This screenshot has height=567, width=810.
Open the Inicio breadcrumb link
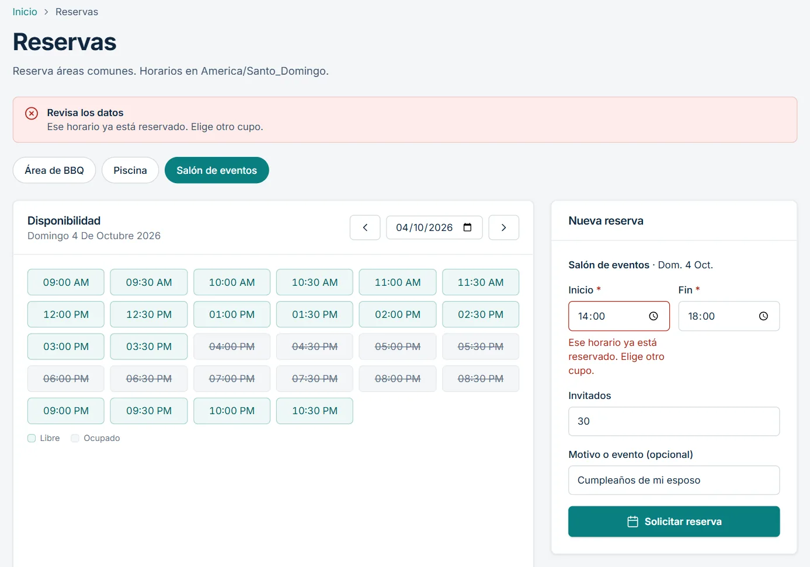[x=25, y=12]
